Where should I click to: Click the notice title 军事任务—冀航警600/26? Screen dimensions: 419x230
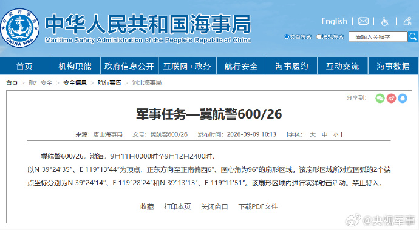point(209,114)
